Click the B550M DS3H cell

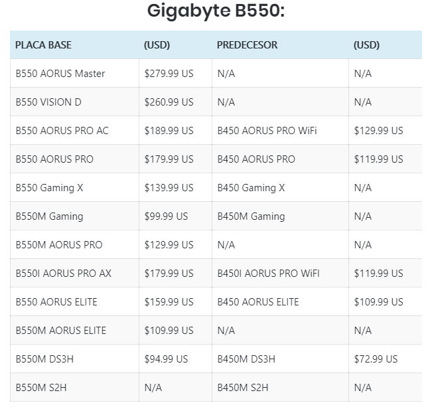44,359
